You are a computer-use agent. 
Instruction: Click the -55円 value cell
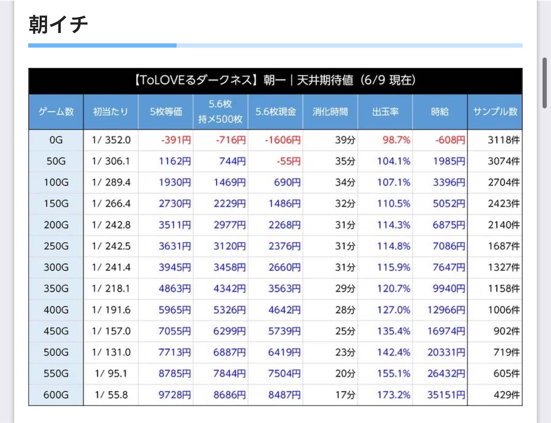coord(275,161)
